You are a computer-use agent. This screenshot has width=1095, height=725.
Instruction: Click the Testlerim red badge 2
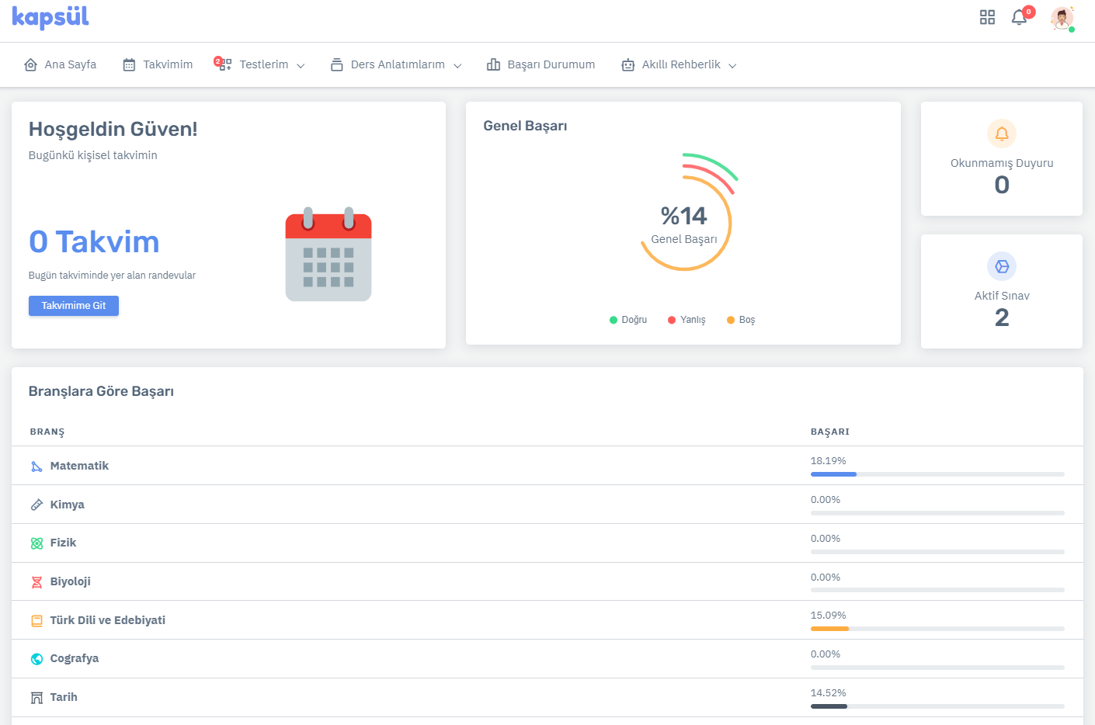click(218, 61)
